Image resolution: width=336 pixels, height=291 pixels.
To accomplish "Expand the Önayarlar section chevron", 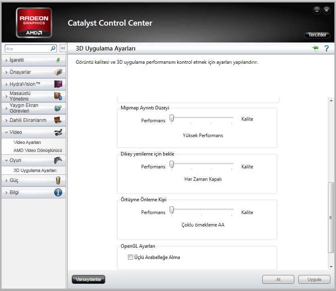I will tap(6, 72).
